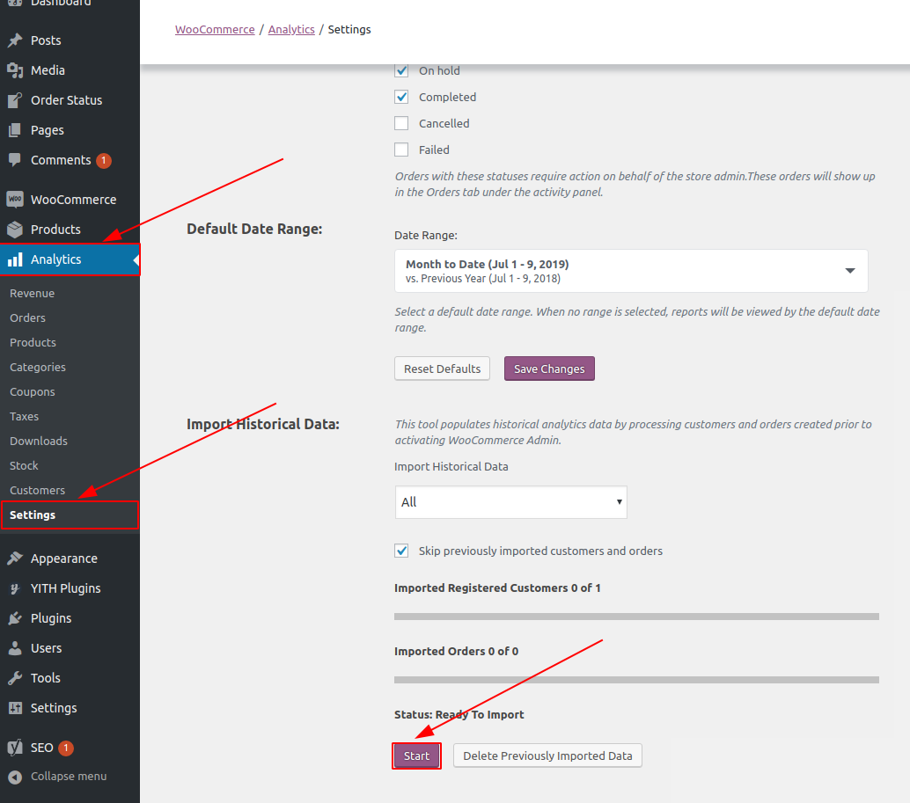Click the Appearance brush icon
Viewport: 910px width, 803px height.
point(15,558)
